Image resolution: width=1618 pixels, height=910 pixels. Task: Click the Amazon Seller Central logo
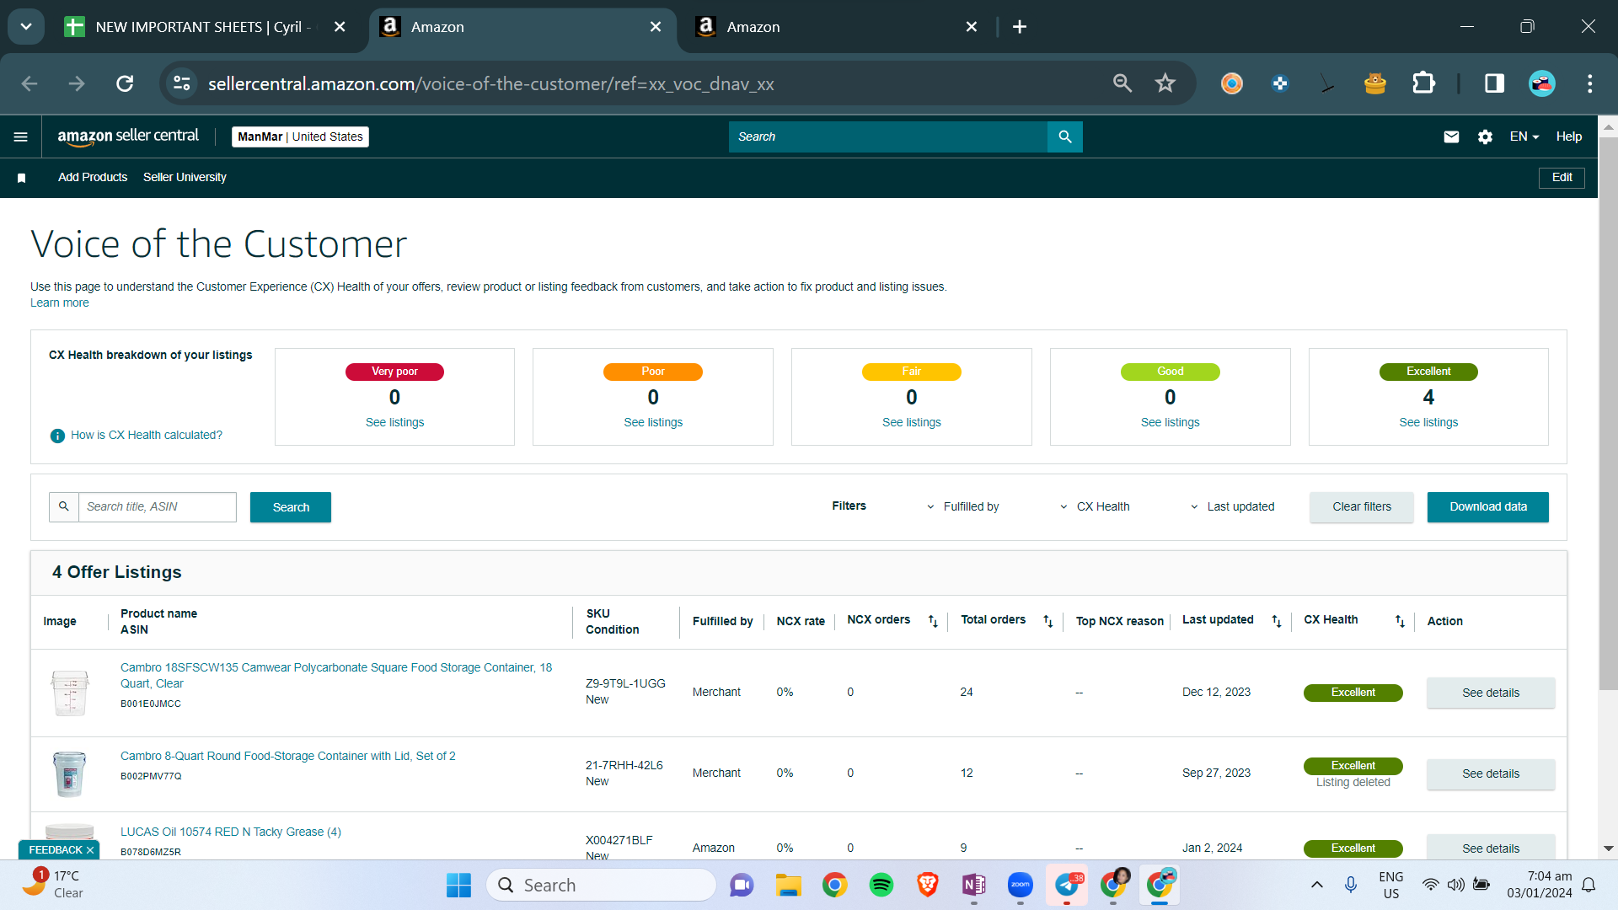tap(128, 136)
